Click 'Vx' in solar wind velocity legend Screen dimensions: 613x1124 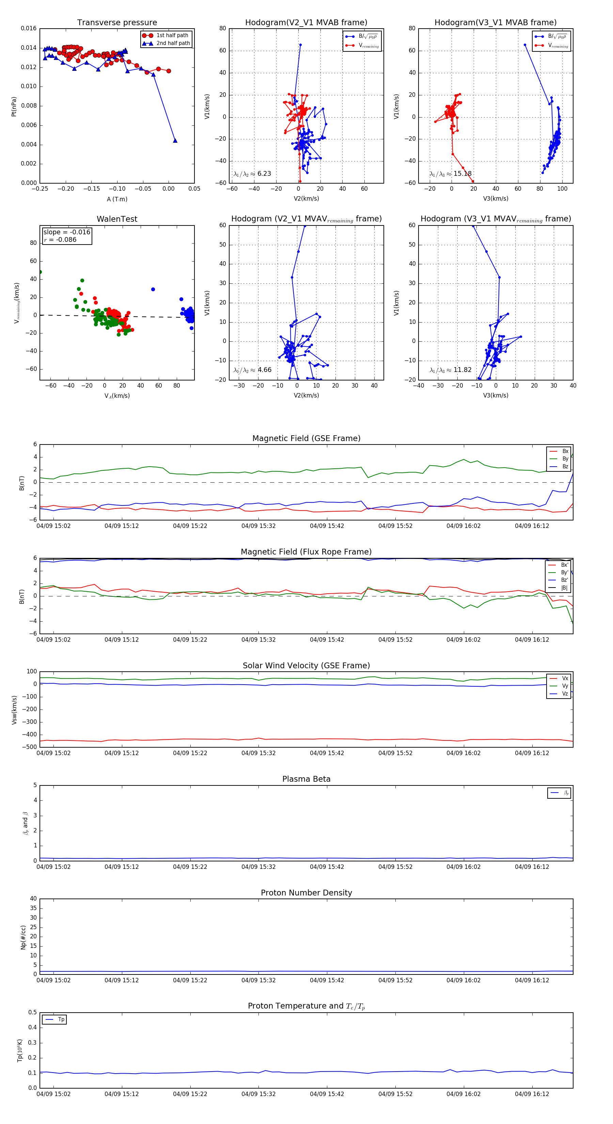pos(565,678)
